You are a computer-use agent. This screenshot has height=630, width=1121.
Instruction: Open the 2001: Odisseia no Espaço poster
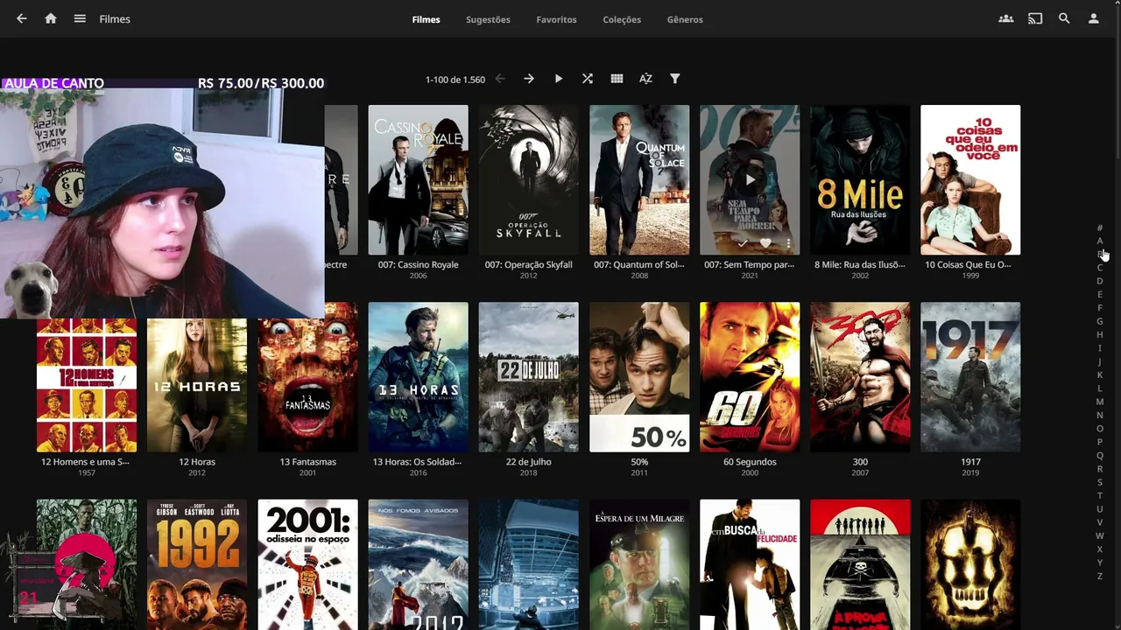click(308, 564)
